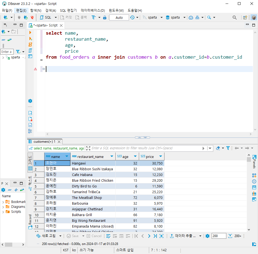Open new SQL script button
The height and width of the screenshot is (254, 258).
pyautogui.click(x=46, y=17)
